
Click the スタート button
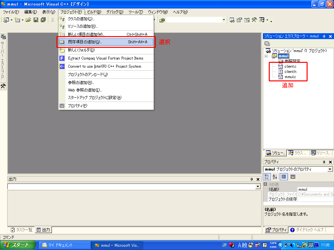click(x=18, y=245)
